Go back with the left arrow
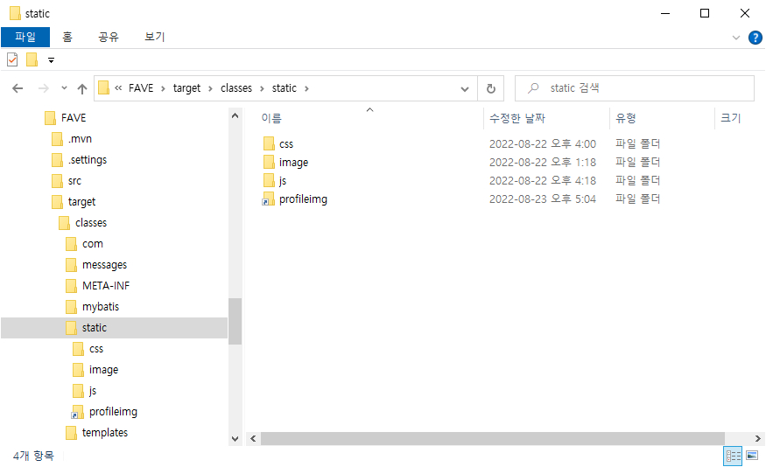Image resolution: width=766 pixels, height=467 pixels. [x=18, y=88]
